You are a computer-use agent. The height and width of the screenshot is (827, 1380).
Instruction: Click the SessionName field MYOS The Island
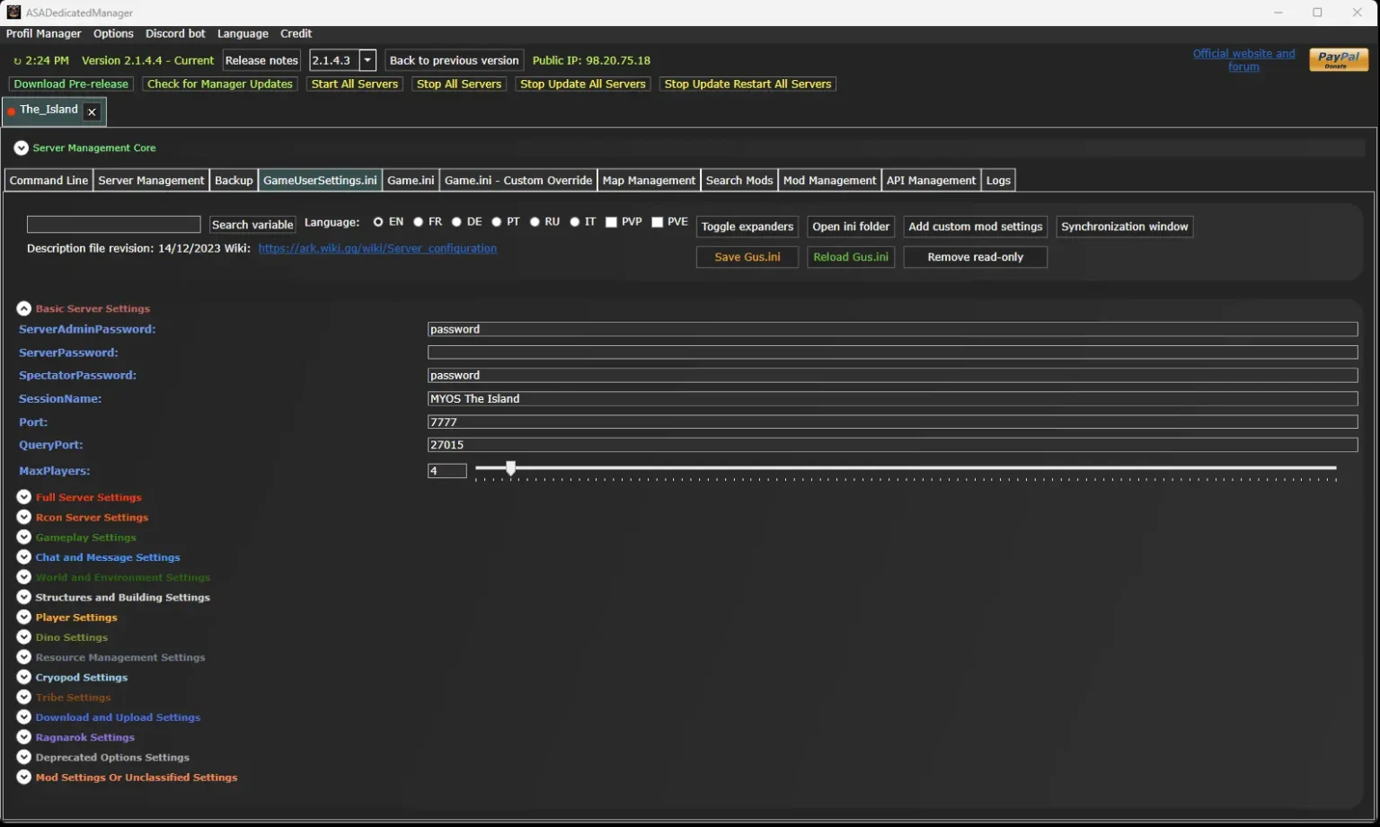click(892, 399)
